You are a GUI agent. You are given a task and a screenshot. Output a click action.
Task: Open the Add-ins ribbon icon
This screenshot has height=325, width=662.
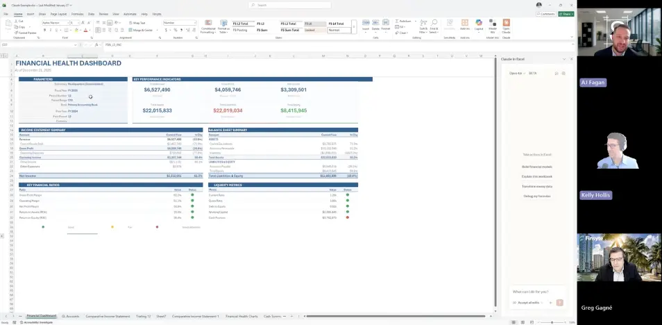pos(464,25)
